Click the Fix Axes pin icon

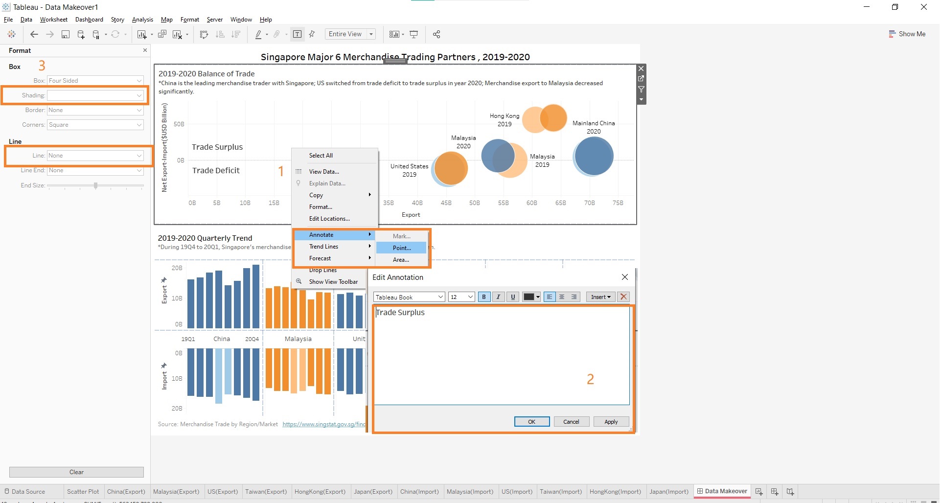pos(312,34)
